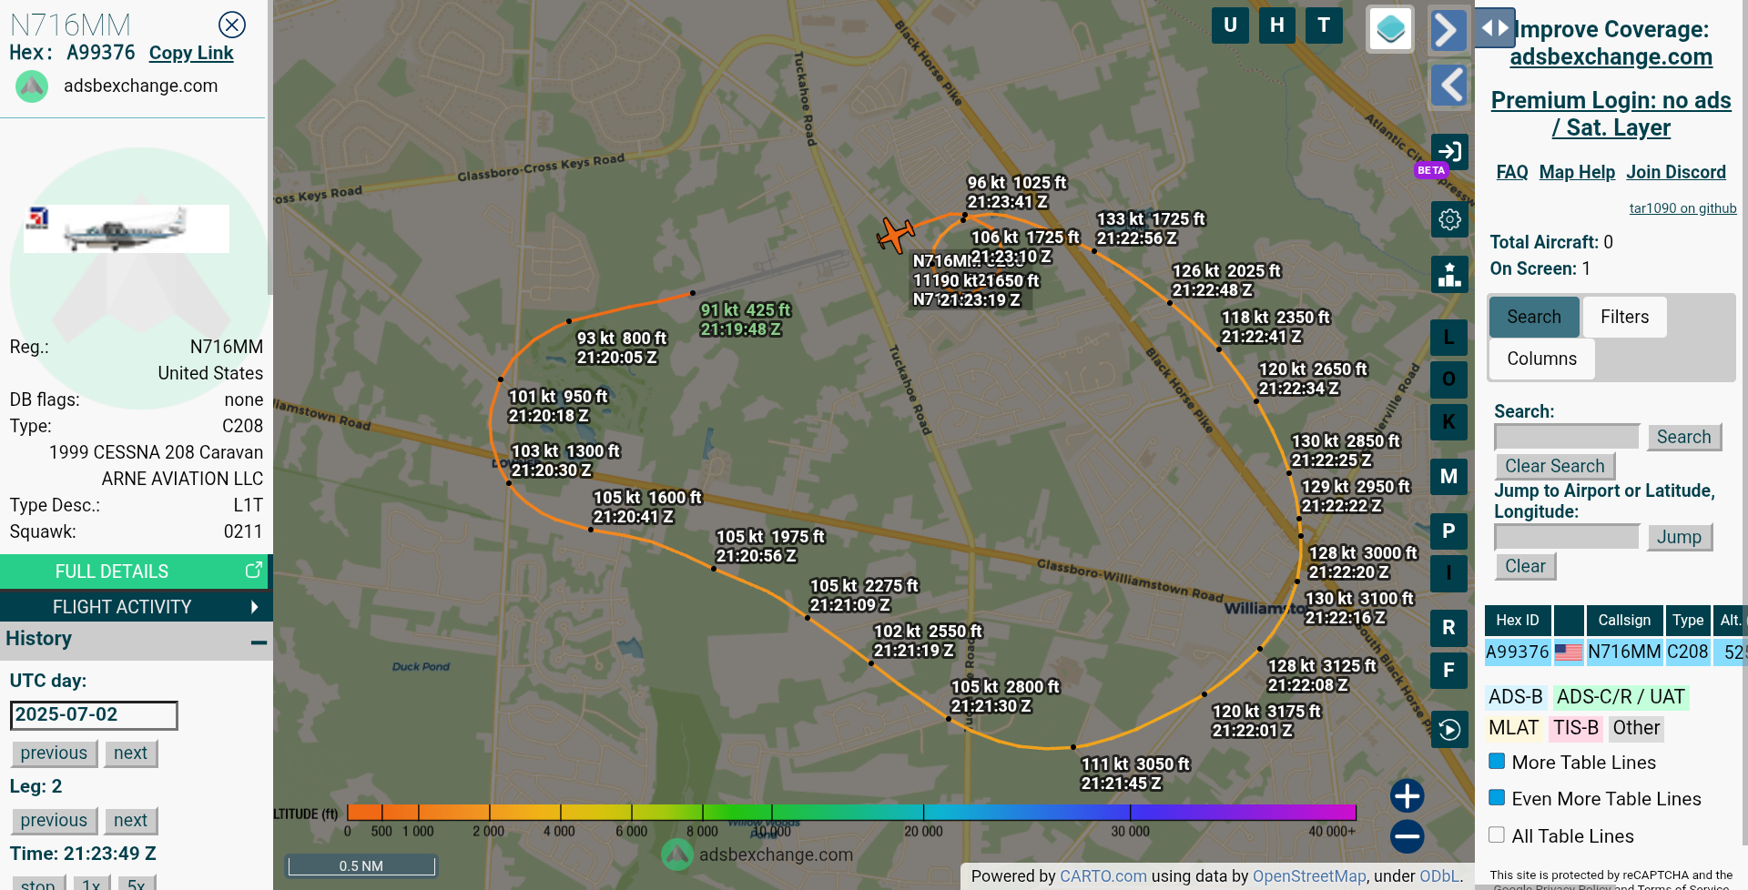The height and width of the screenshot is (890, 1748).
Task: Go to next leg
Action: point(130,821)
